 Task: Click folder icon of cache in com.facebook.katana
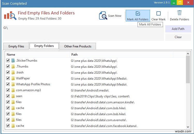(13, 125)
